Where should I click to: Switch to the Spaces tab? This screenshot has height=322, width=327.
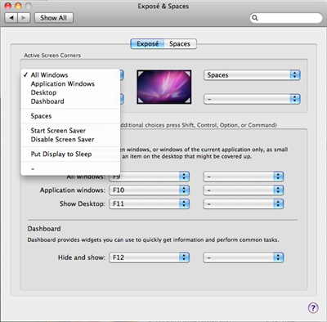(x=180, y=44)
